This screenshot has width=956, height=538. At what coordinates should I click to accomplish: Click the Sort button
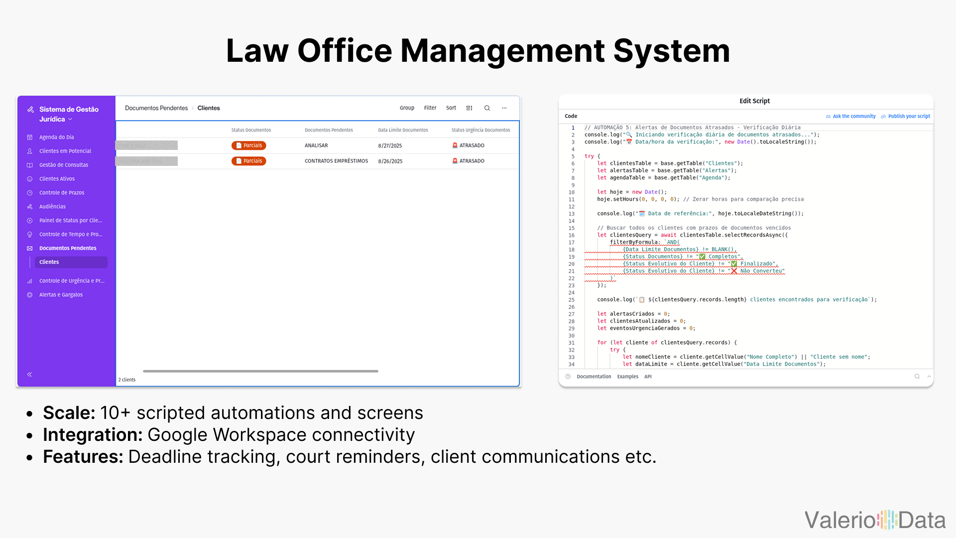click(x=451, y=108)
